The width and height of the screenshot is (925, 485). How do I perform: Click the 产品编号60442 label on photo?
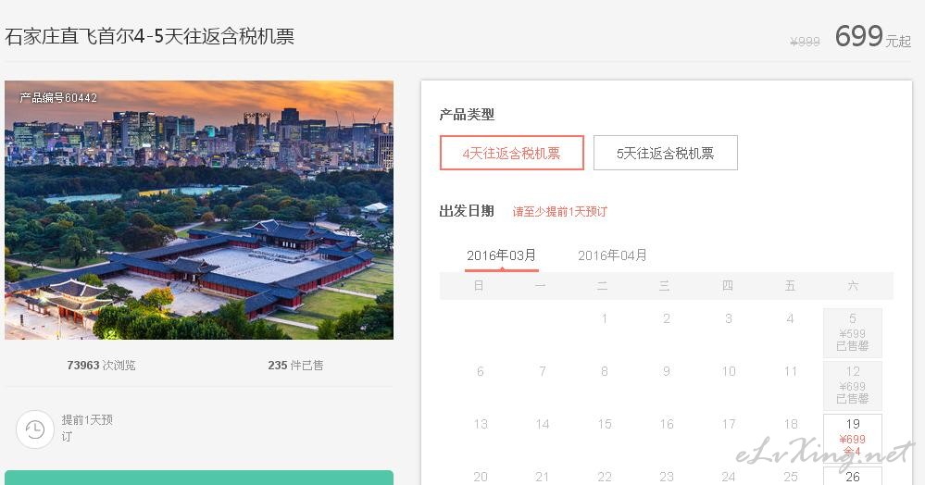coord(57,98)
